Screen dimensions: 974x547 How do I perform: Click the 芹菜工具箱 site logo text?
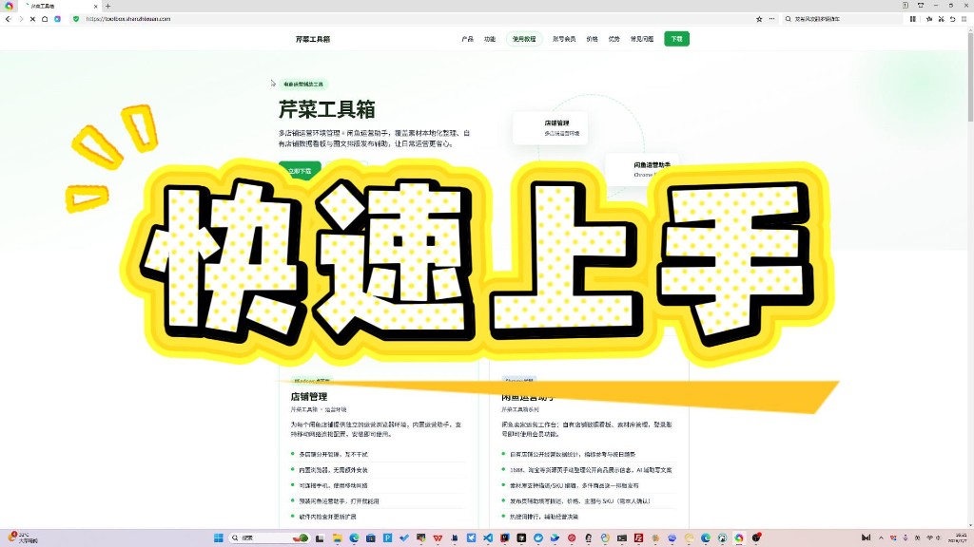click(313, 39)
